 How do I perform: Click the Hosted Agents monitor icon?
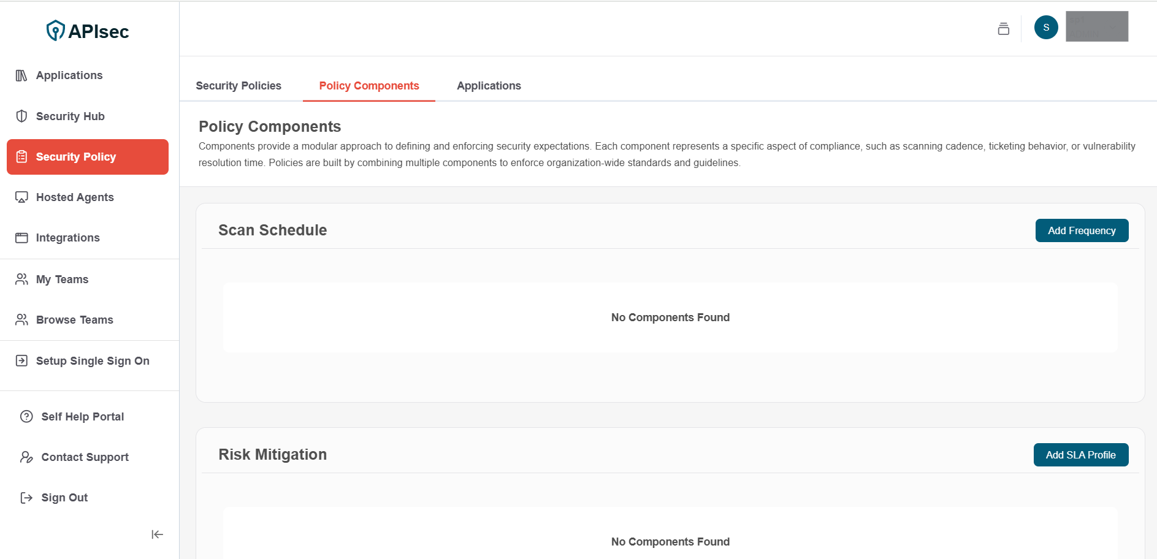(21, 197)
